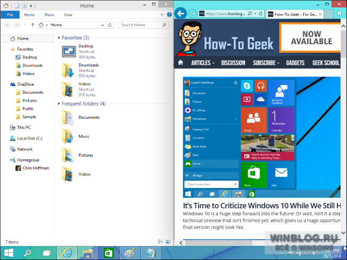Screen dimensions: 347x260
Task: Open File Explorer Help question mark
Action: coord(169,14)
